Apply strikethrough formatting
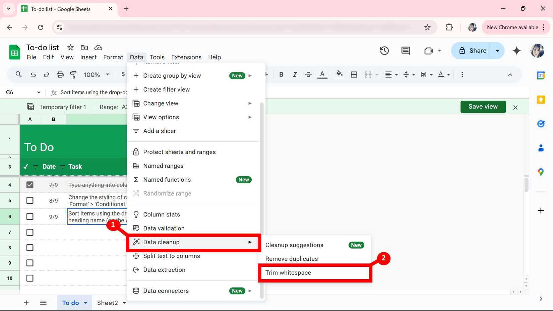Viewport: 553px width, 311px height. (x=308, y=74)
